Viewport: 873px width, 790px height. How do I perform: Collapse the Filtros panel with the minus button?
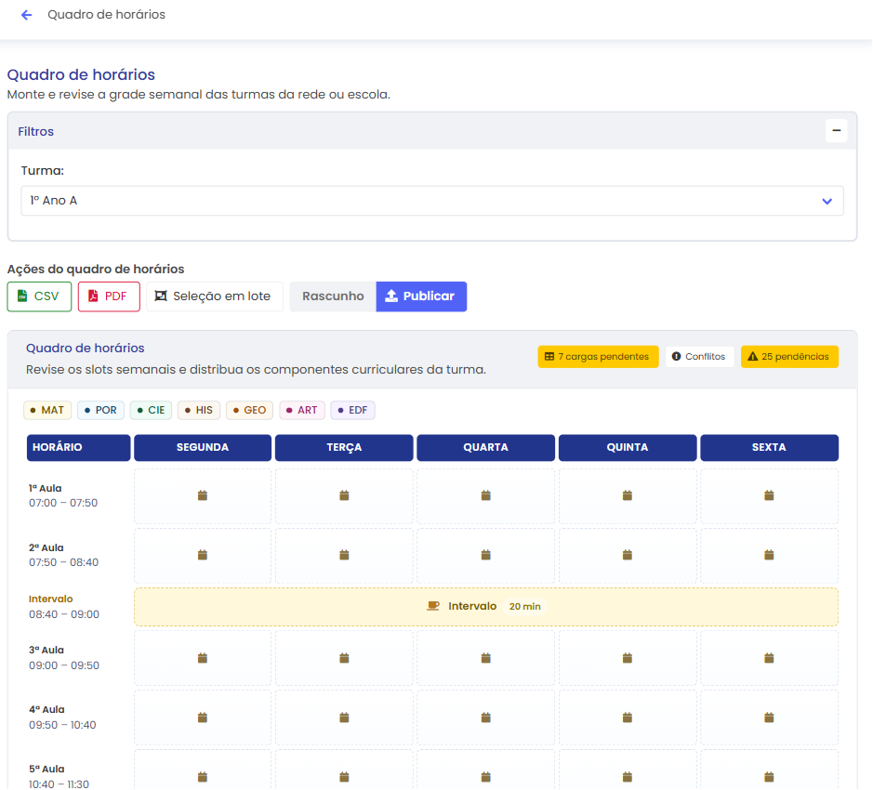click(x=836, y=131)
